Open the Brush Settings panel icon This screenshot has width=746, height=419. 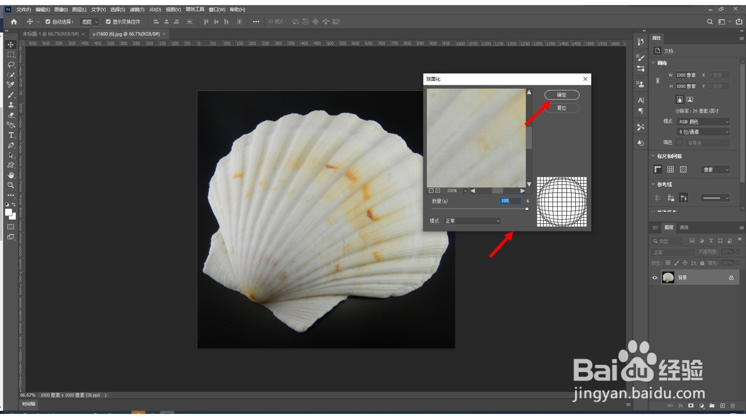(x=641, y=57)
